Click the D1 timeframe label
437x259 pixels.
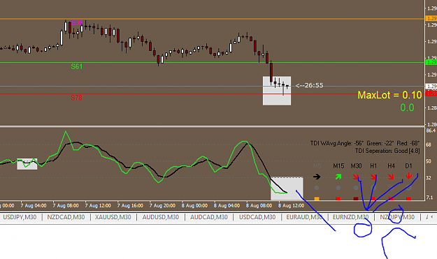(x=408, y=166)
